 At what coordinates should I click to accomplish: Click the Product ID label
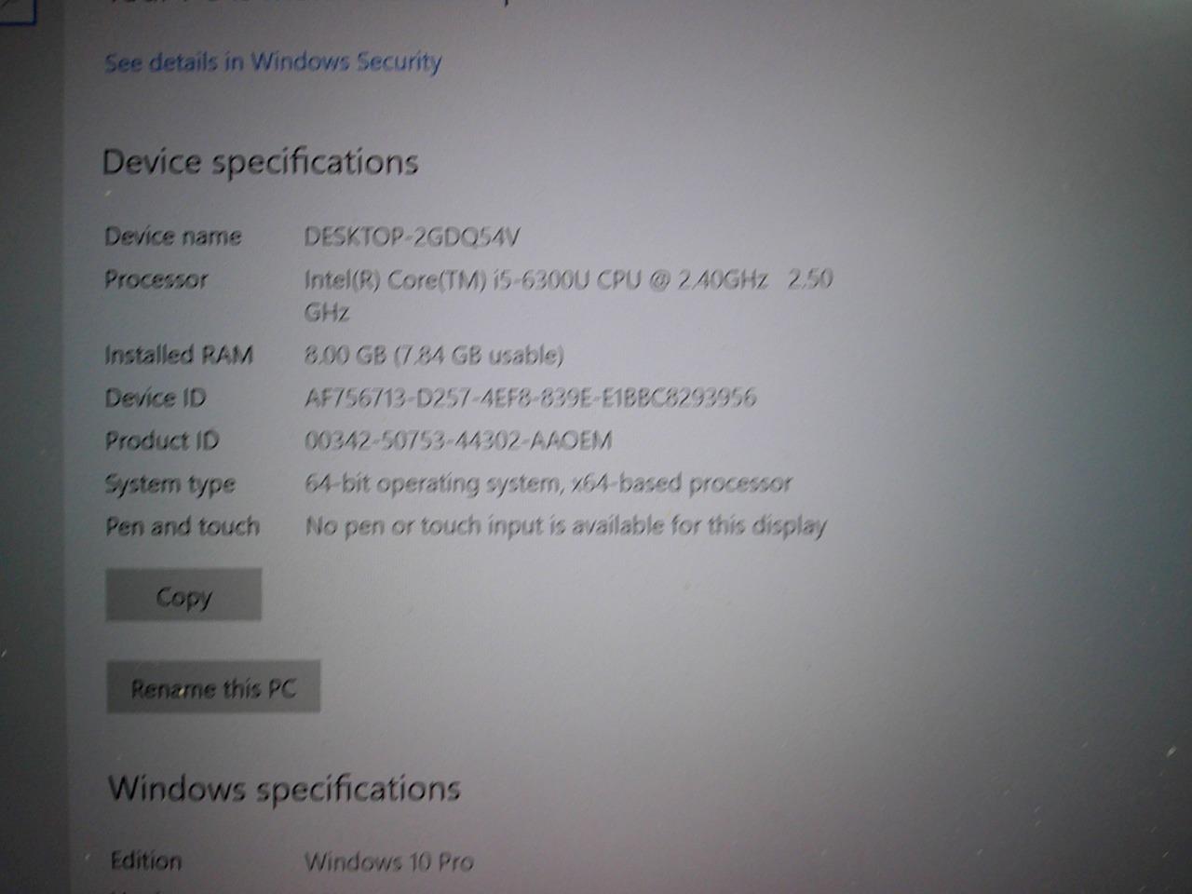[x=162, y=440]
